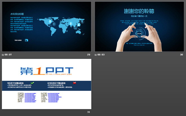The image size is (186, 116).
Task: Click the 点击添加标题 heading on slide 29
Action: tap(17, 14)
